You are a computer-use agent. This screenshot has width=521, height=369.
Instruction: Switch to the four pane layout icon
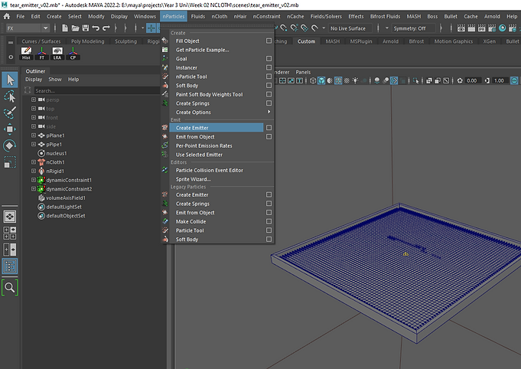pos(10,233)
